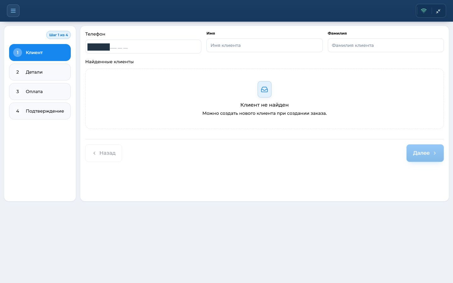This screenshot has height=283, width=453.
Task: Focus the Телефон input field
Action: point(143,47)
